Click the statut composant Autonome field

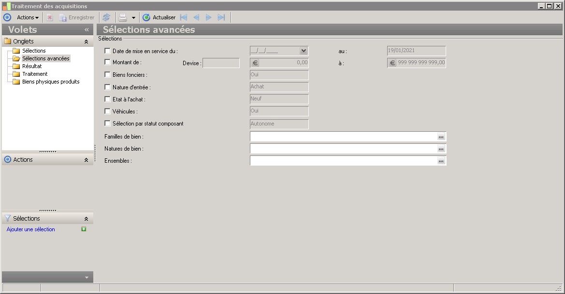point(279,124)
